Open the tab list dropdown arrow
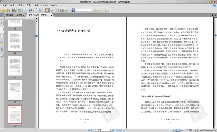 (x=215, y=15)
